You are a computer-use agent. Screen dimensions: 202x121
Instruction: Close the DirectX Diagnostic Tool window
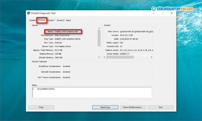click(x=171, y=13)
